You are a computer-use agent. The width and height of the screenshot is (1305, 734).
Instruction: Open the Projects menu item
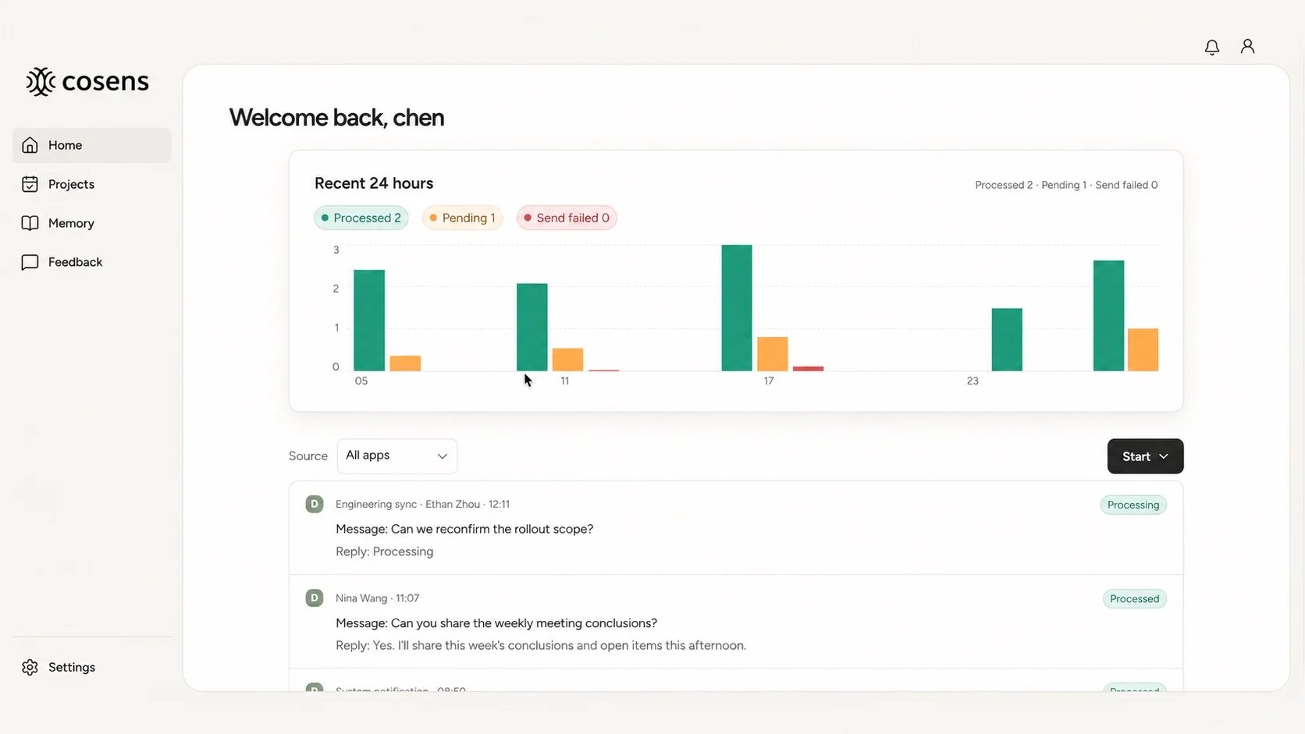91,184
